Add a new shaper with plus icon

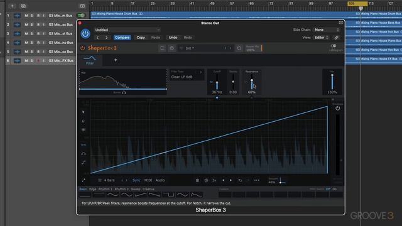pyautogui.click(x=116, y=60)
